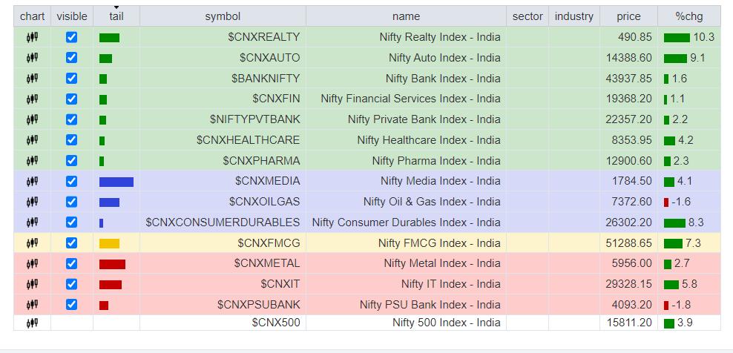Toggle visibility checkbox for Nifty Pharma Index
This screenshot has width=733, height=353.
[71, 161]
